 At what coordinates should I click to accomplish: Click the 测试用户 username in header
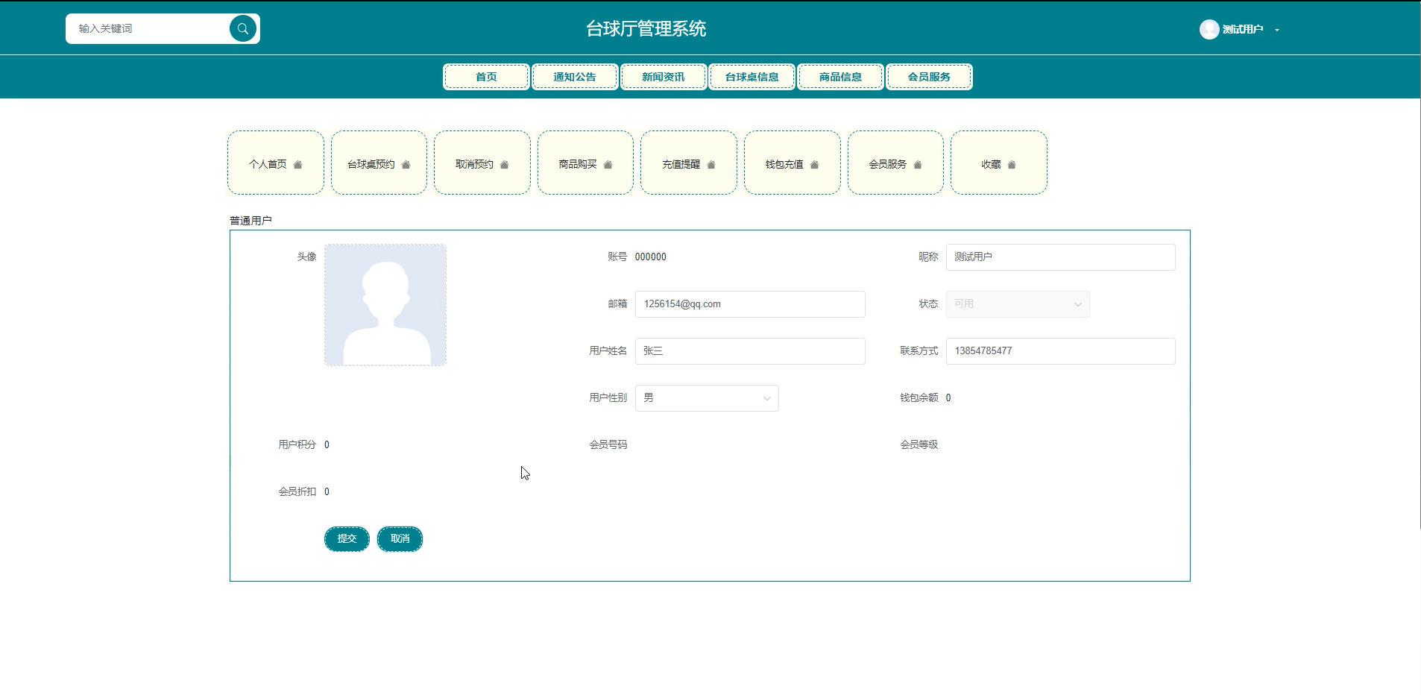(x=1243, y=30)
